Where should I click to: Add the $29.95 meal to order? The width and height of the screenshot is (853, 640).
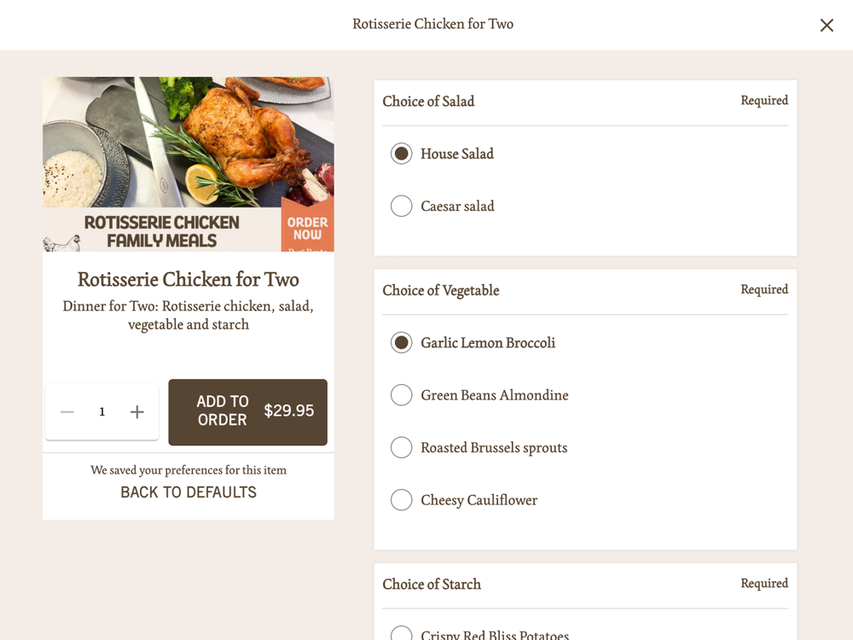pos(247,412)
